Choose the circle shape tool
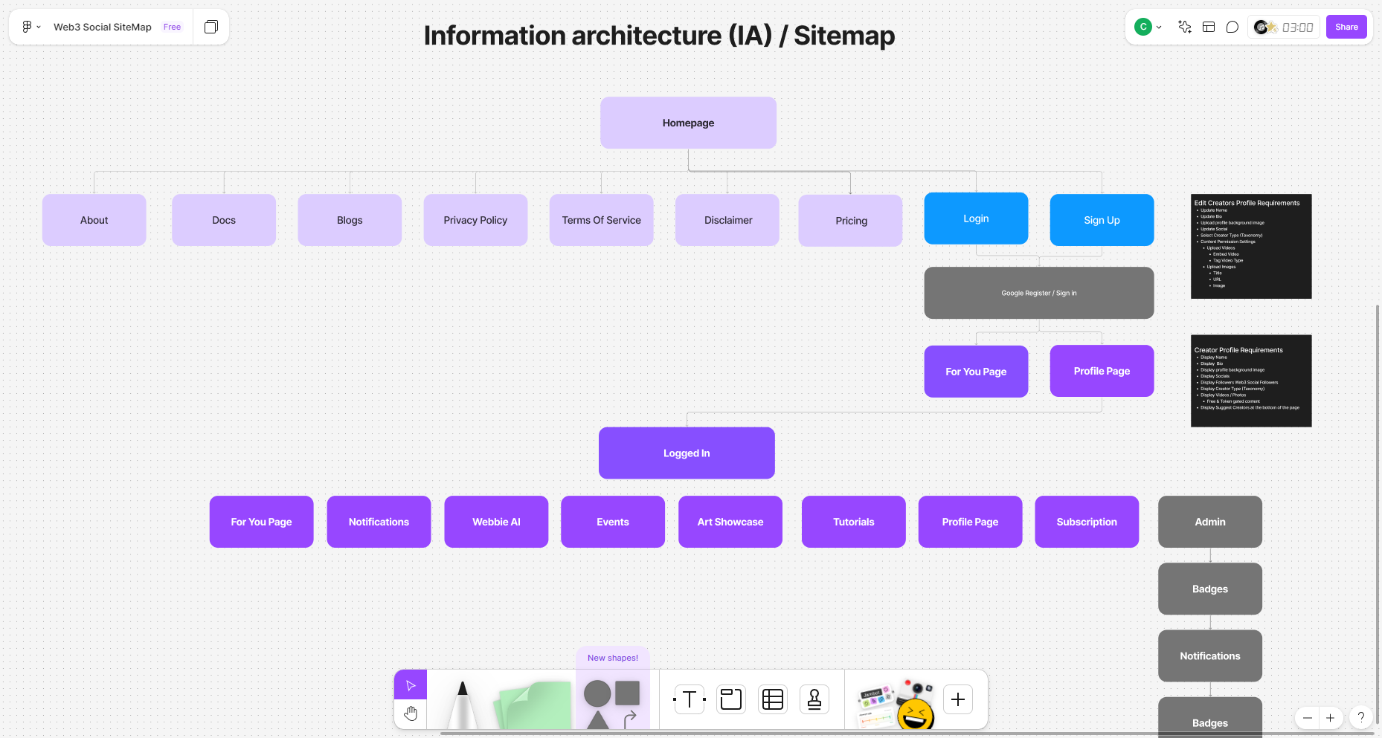This screenshot has height=738, width=1382. click(597, 693)
